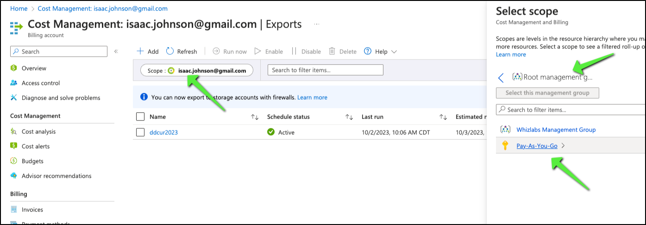Click Select this management group button

pyautogui.click(x=547, y=93)
